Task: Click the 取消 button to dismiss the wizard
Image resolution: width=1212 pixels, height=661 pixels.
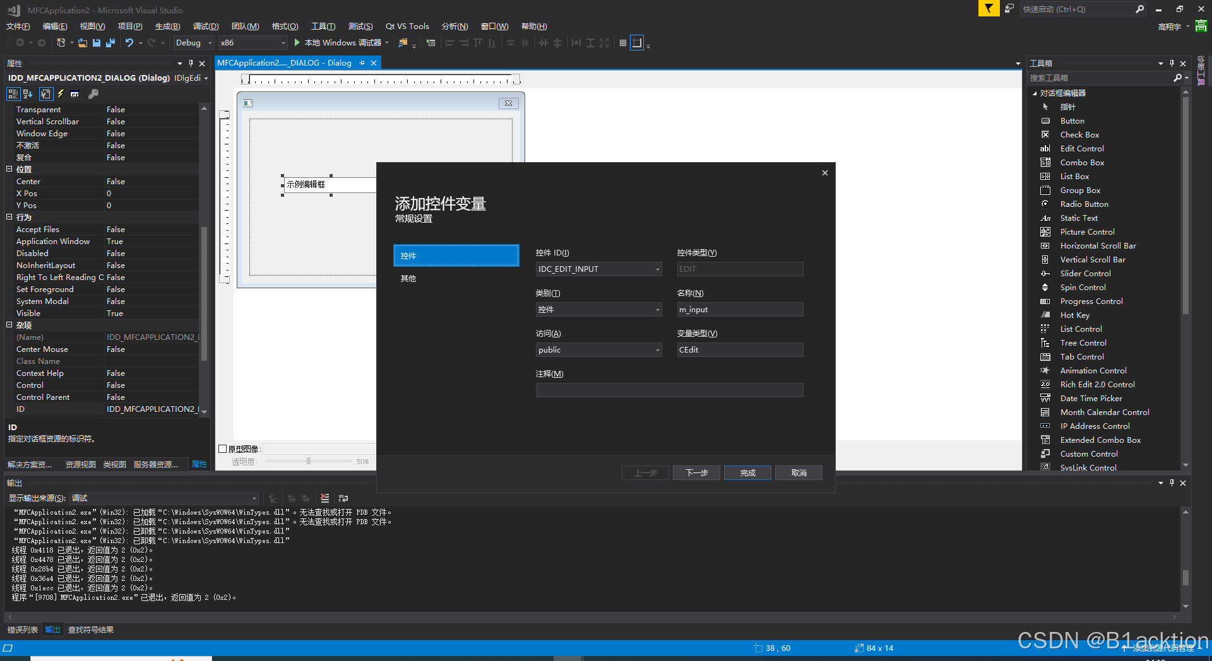Action: (x=798, y=472)
